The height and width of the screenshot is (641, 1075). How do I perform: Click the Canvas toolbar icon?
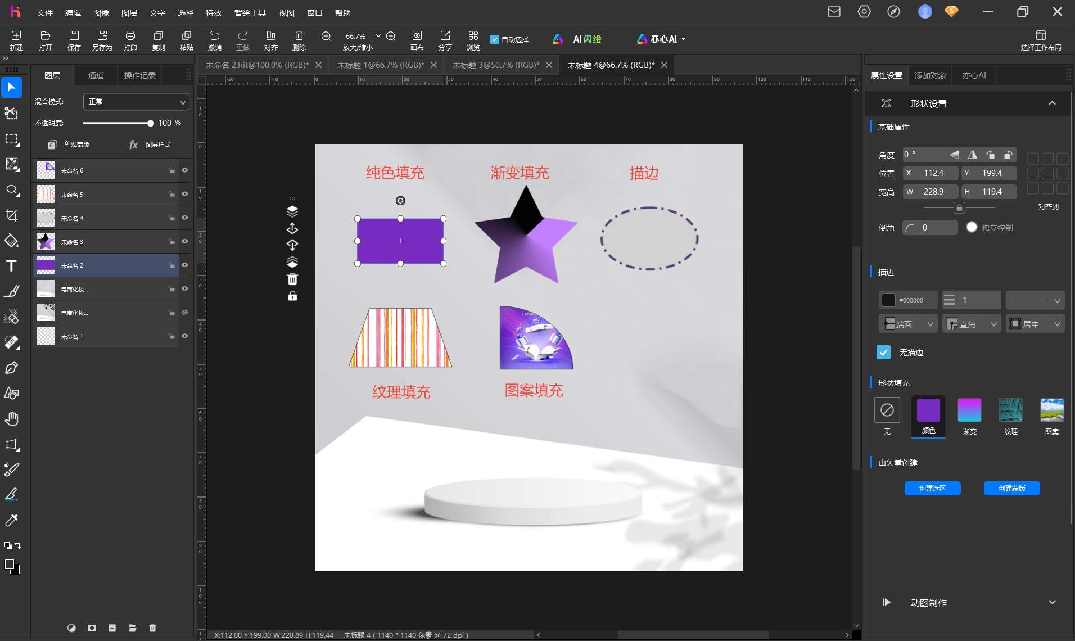(417, 40)
